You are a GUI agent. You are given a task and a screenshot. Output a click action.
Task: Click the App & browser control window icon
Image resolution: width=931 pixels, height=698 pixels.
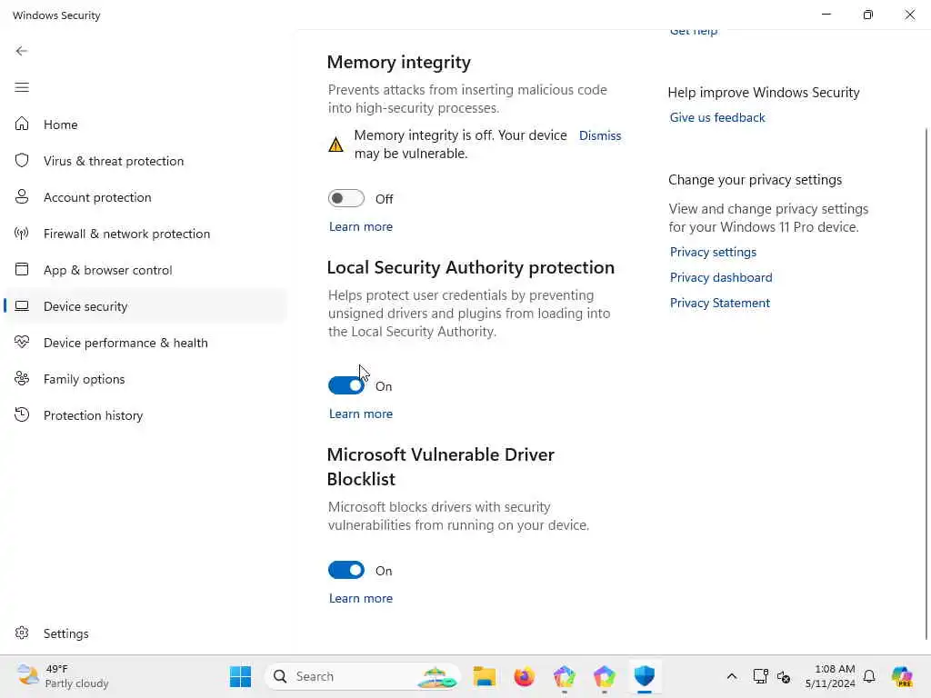pyautogui.click(x=22, y=269)
